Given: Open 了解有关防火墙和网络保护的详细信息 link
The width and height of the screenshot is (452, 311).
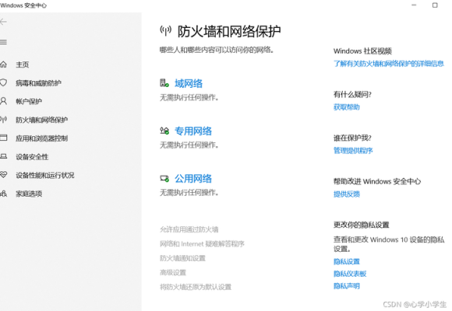Looking at the screenshot, I should pos(389,64).
